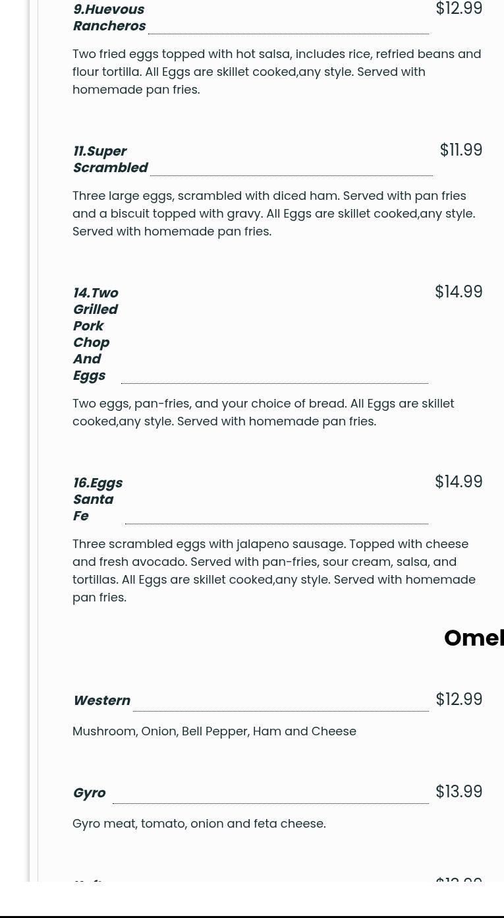Click the $14.99 Eggs Santa Fe price
Viewport: 504px width, 918px height.
458,482
